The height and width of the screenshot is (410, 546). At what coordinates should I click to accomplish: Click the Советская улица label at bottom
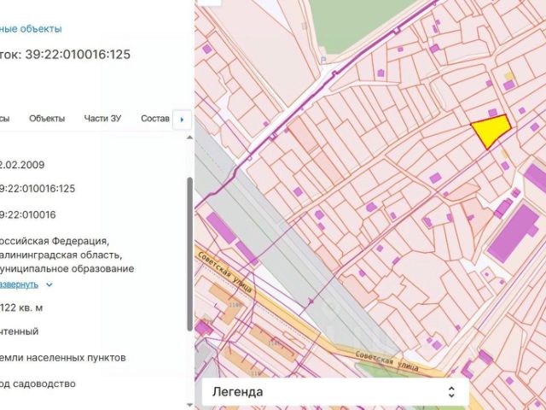pos(386,360)
